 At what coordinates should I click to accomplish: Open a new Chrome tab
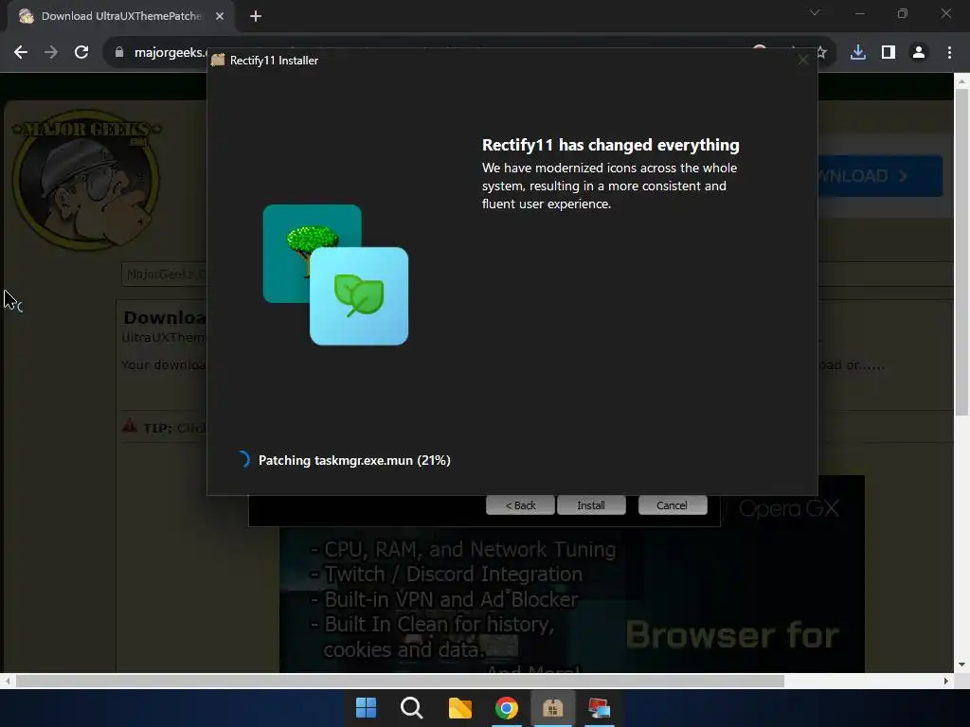[x=256, y=17]
